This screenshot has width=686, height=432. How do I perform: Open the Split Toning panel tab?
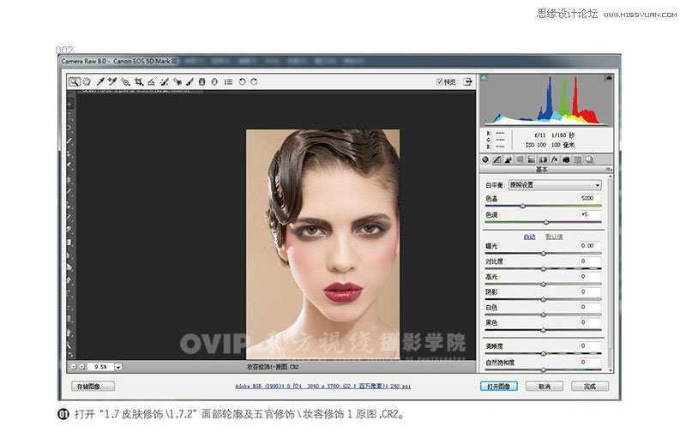pos(531,159)
